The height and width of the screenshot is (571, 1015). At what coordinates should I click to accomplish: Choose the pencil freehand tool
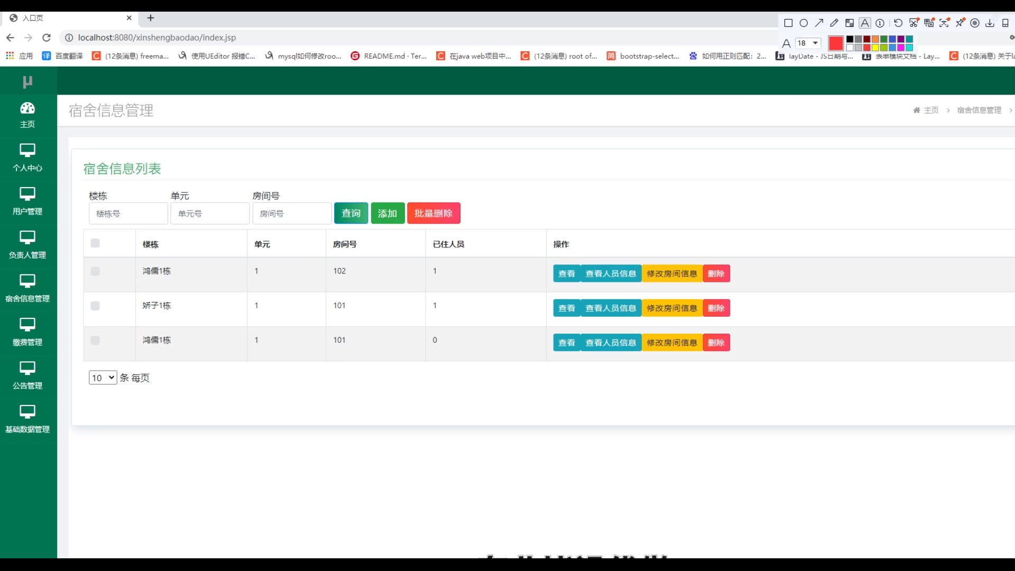coord(834,23)
